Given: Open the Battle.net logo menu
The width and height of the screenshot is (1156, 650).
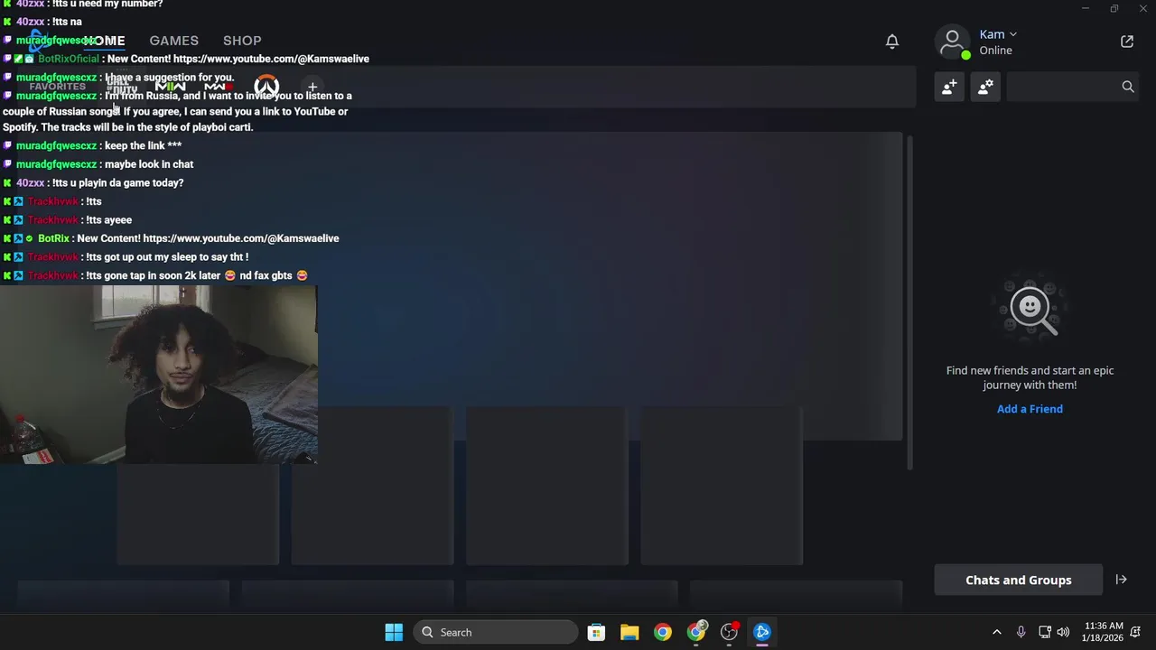Looking at the screenshot, I should tap(40, 41).
